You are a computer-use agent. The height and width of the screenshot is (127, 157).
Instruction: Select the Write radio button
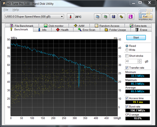tap(127, 50)
